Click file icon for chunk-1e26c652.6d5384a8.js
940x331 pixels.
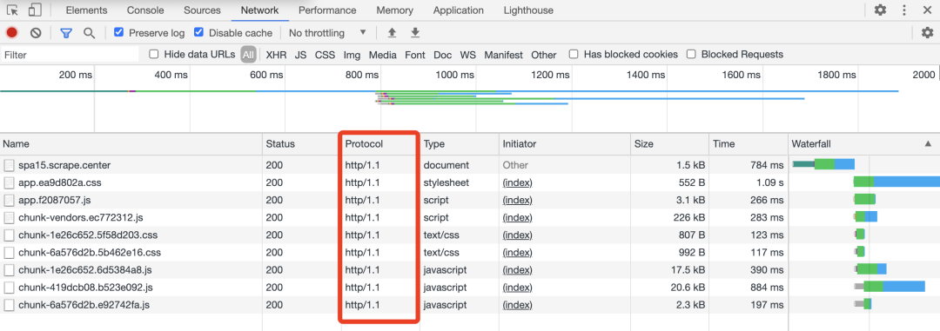[9, 270]
